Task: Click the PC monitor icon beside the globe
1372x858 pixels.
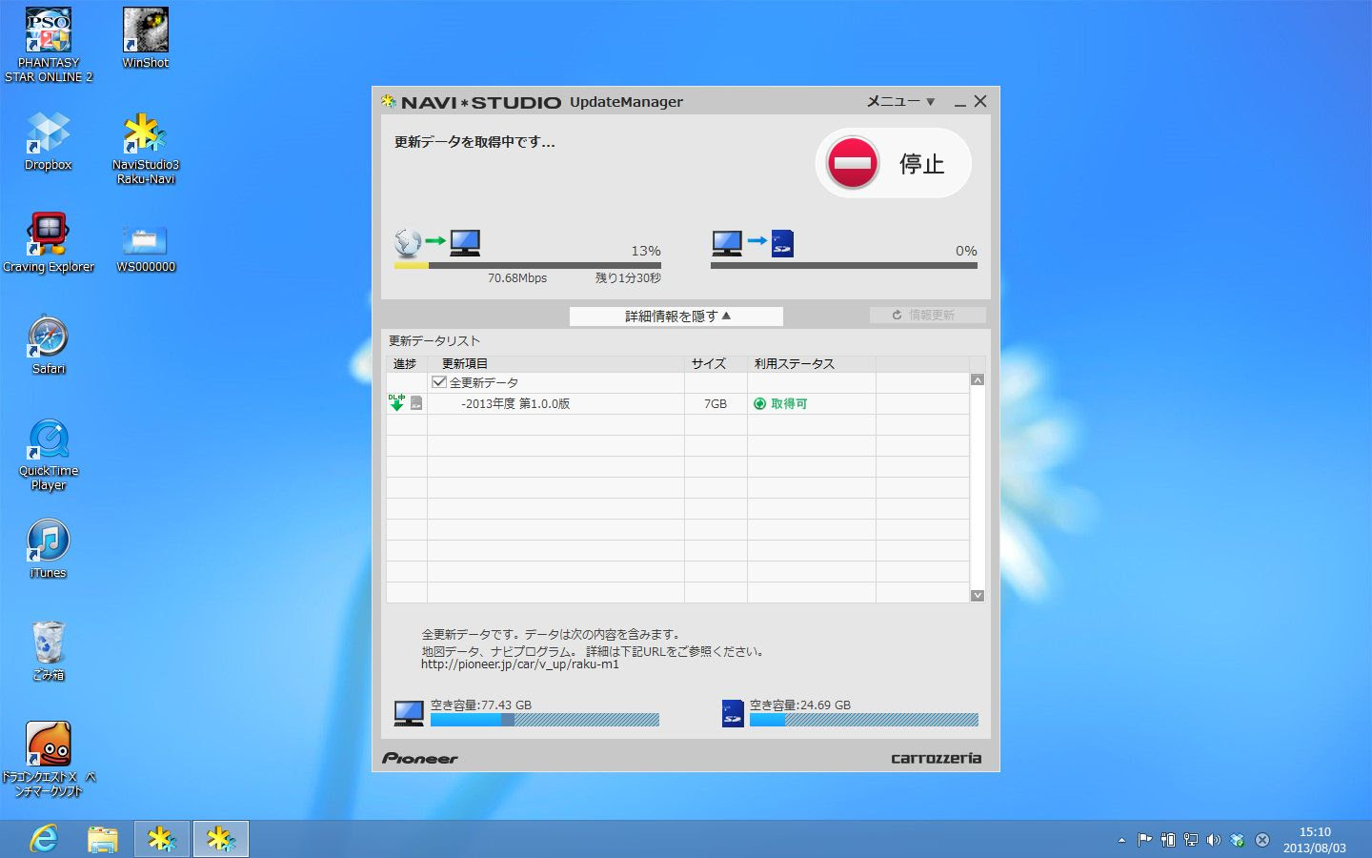Action: pos(465,242)
